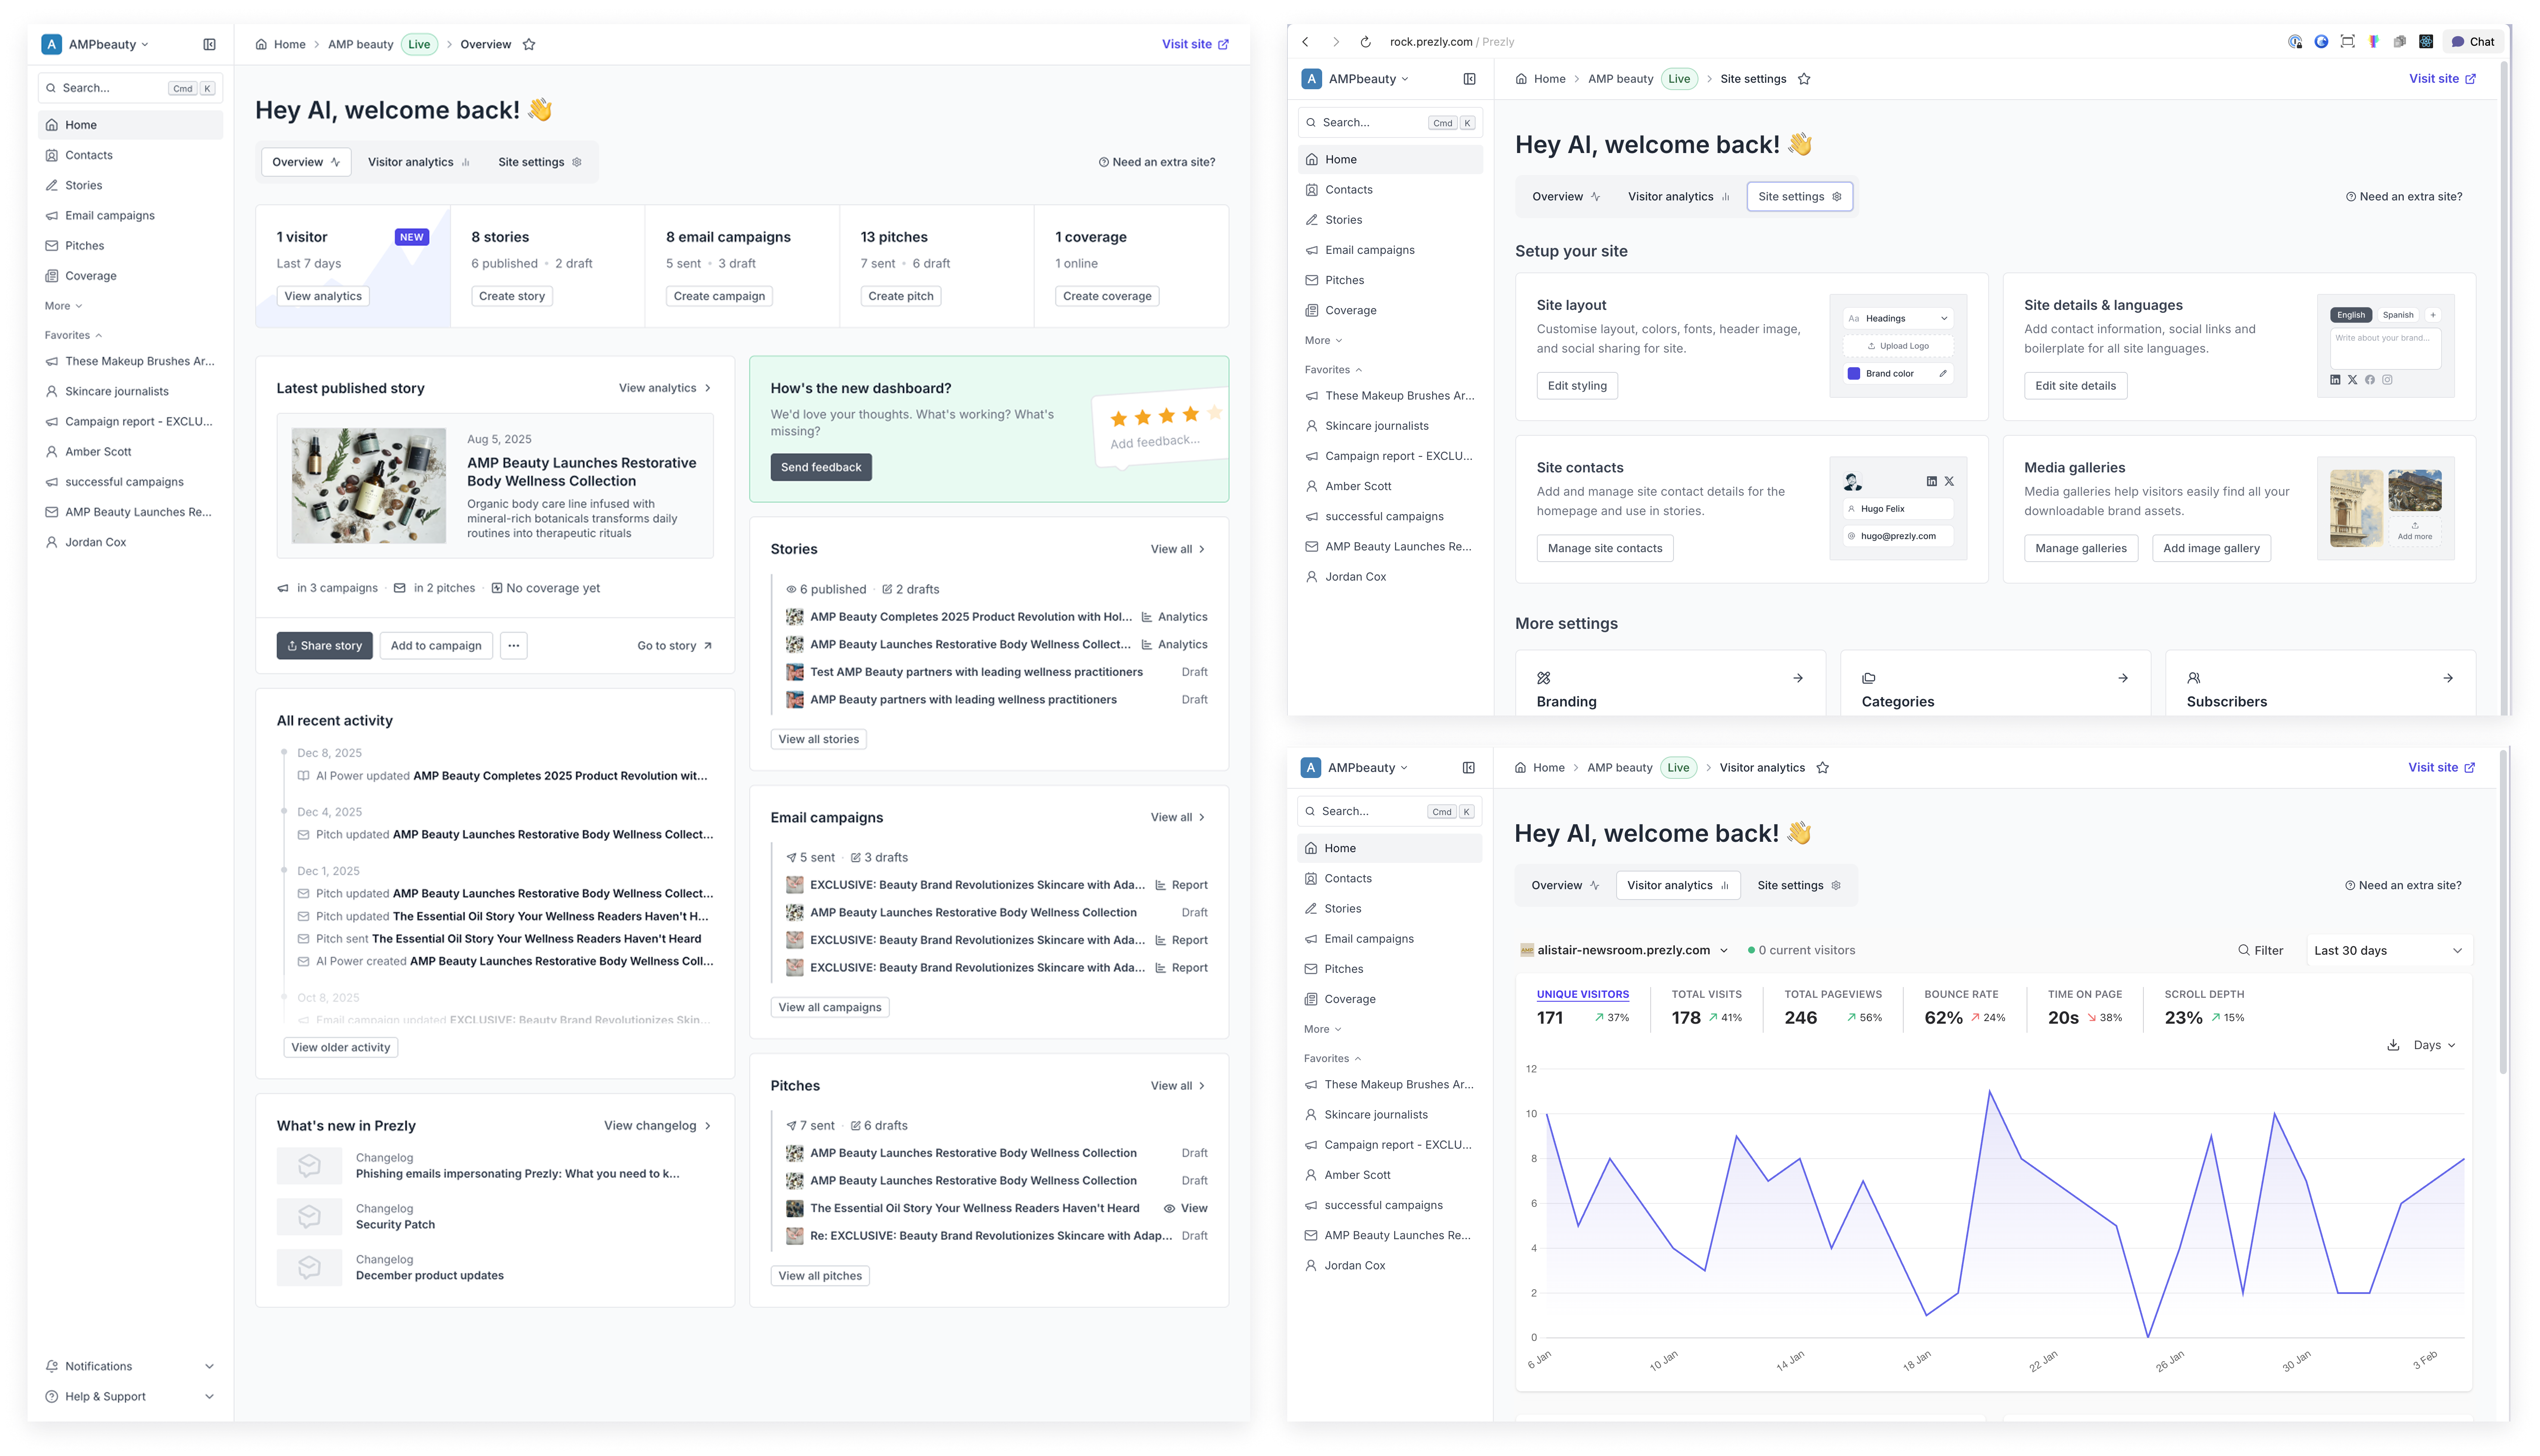Click the LinkedIn icon in the site details preview
The height and width of the screenshot is (1456, 2540).
tap(2335, 380)
